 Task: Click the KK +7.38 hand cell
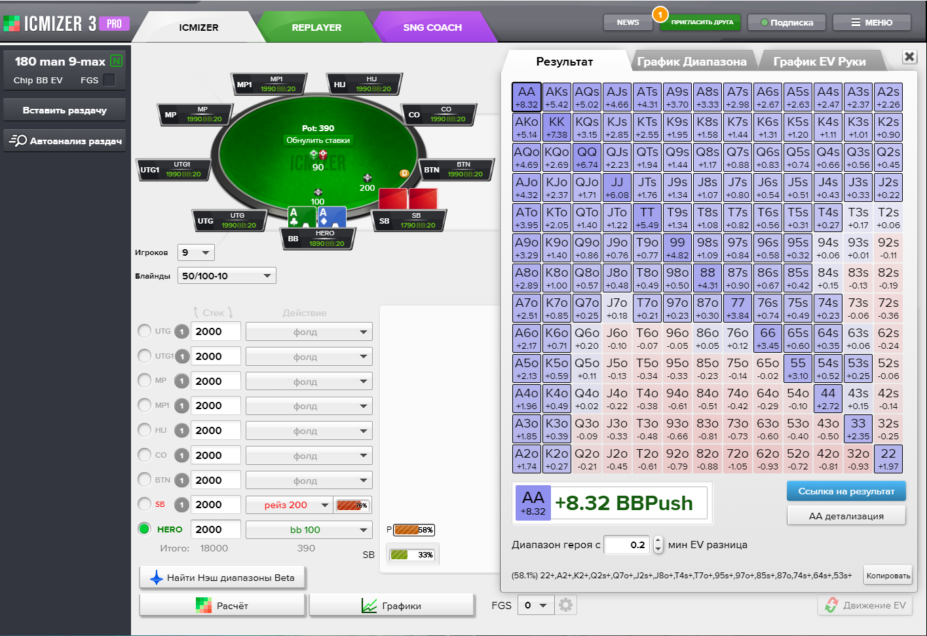(x=557, y=128)
